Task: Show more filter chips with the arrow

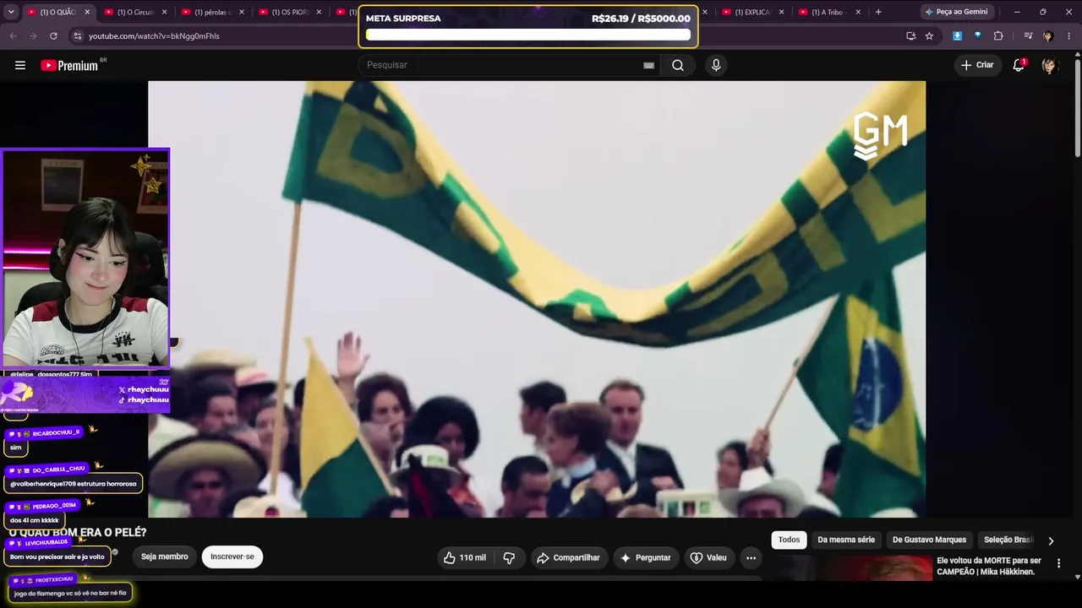Action: (1051, 540)
